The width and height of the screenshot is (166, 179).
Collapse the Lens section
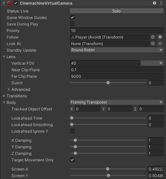[4, 57]
